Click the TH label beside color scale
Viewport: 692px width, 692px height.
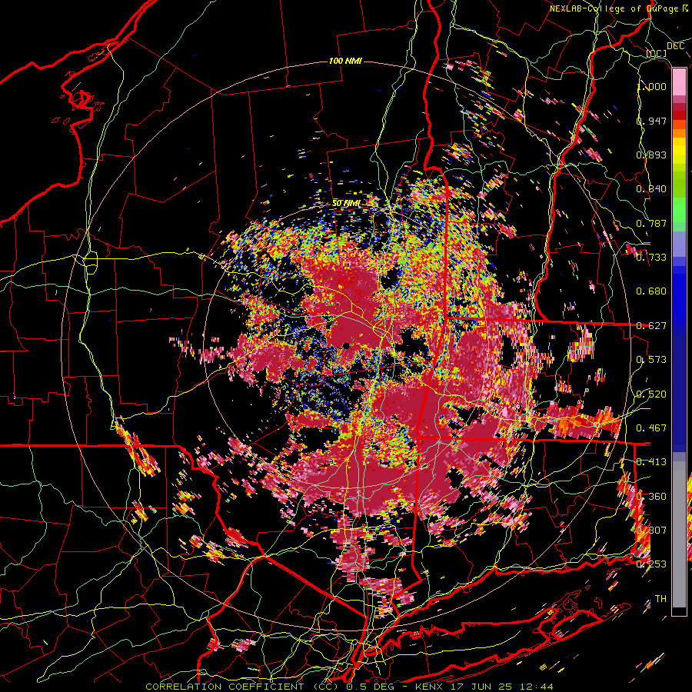tap(660, 599)
